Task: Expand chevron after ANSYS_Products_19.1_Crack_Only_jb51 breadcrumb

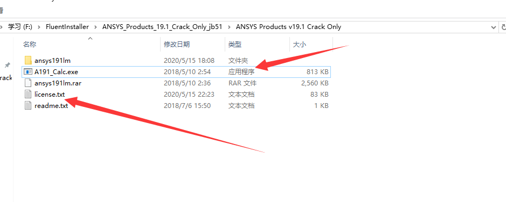Action: pyautogui.click(x=229, y=27)
